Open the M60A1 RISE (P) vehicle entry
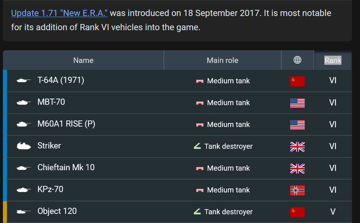The height and width of the screenshot is (223, 360). pyautogui.click(x=66, y=124)
